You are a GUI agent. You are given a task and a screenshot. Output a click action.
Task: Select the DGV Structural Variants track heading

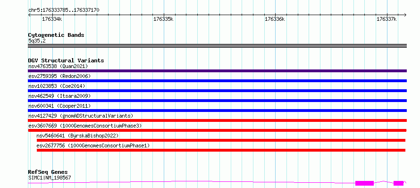pos(66,60)
